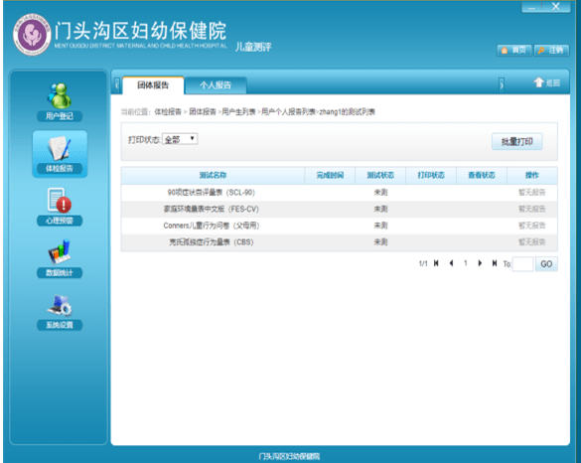581x463 pixels.
Task: Click the page number input field
Action: (522, 264)
